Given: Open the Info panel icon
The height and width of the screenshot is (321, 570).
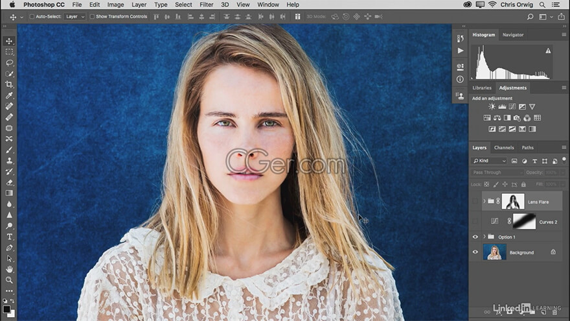Looking at the screenshot, I should point(461,79).
